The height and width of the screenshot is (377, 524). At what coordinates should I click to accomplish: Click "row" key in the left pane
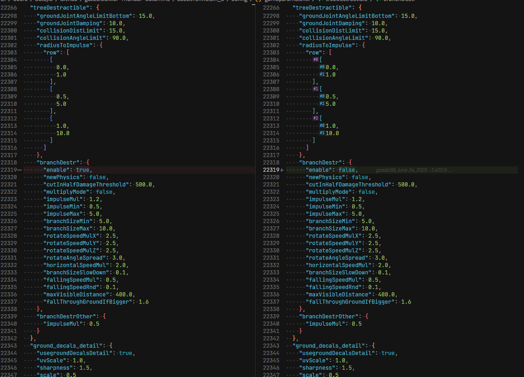click(x=51, y=53)
